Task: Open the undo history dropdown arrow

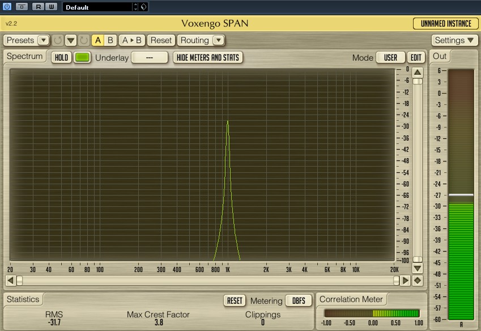Action: tap(71, 40)
